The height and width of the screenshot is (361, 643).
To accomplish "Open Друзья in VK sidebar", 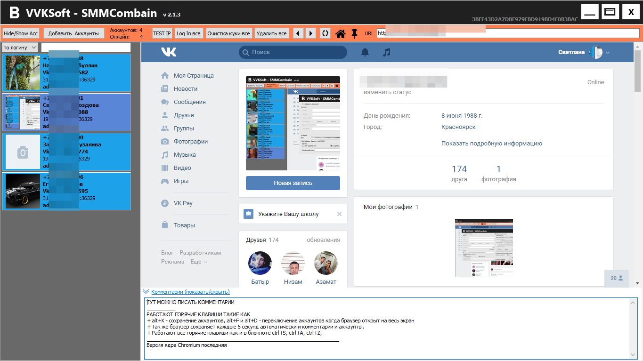I will (x=184, y=115).
